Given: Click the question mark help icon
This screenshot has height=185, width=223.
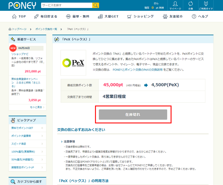Looking at the screenshot, I should [194, 16].
